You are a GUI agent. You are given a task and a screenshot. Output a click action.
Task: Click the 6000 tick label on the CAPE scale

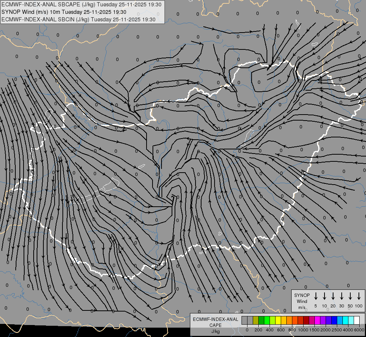point(359,330)
